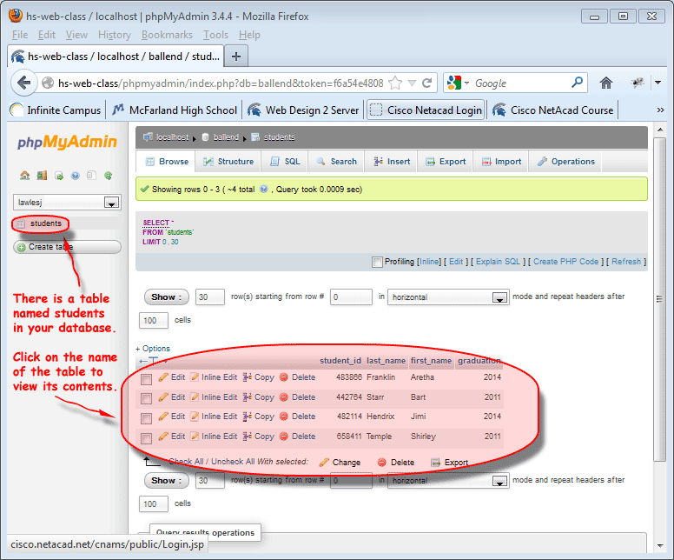The image size is (674, 560).
Task: Click the help icon next to row total
Action: (x=263, y=189)
